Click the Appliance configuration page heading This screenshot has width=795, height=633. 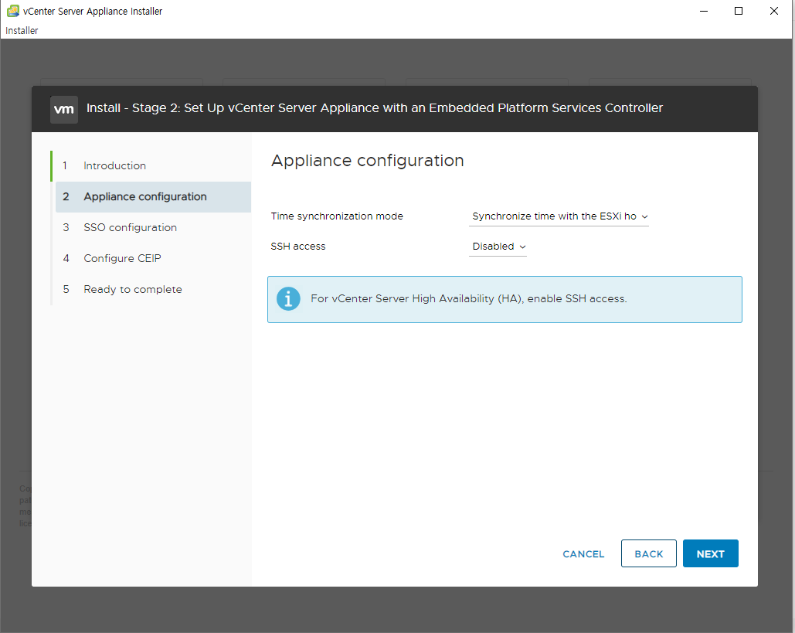[x=368, y=161]
